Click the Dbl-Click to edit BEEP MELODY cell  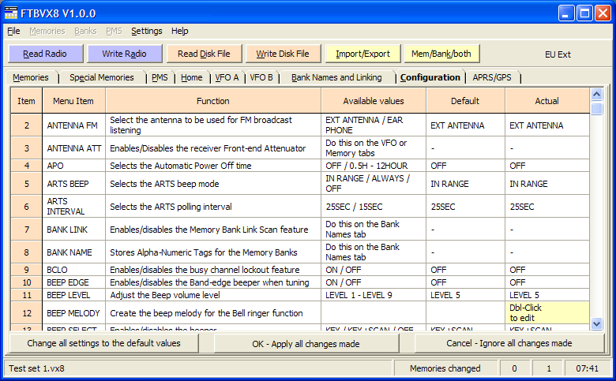tap(547, 312)
